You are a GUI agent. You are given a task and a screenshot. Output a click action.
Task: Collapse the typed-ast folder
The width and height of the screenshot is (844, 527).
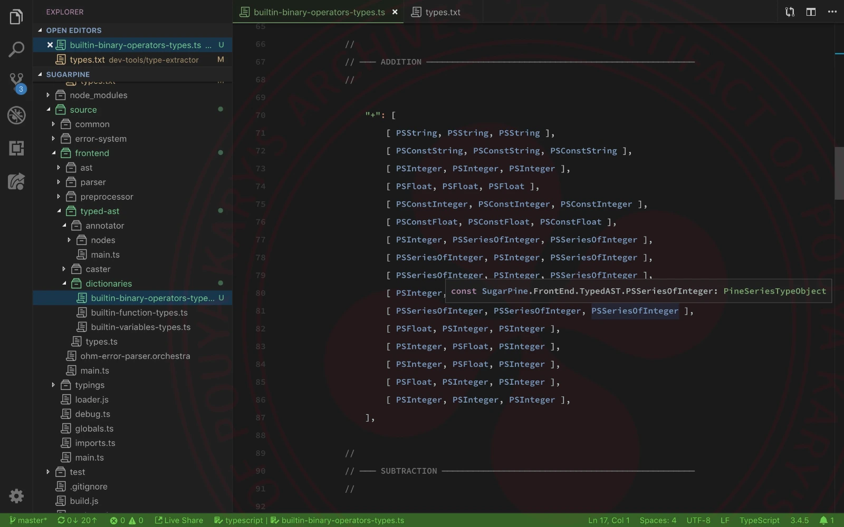coord(100,211)
